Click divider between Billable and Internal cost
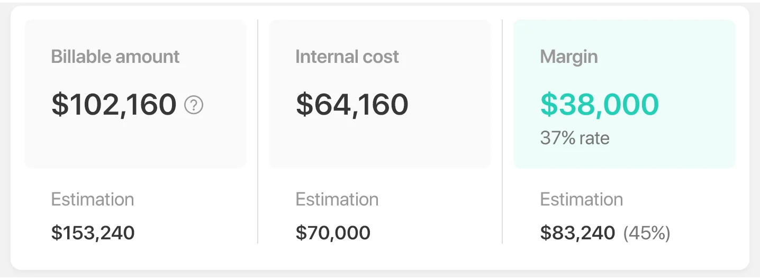This screenshot has height=280, width=760. [x=258, y=132]
